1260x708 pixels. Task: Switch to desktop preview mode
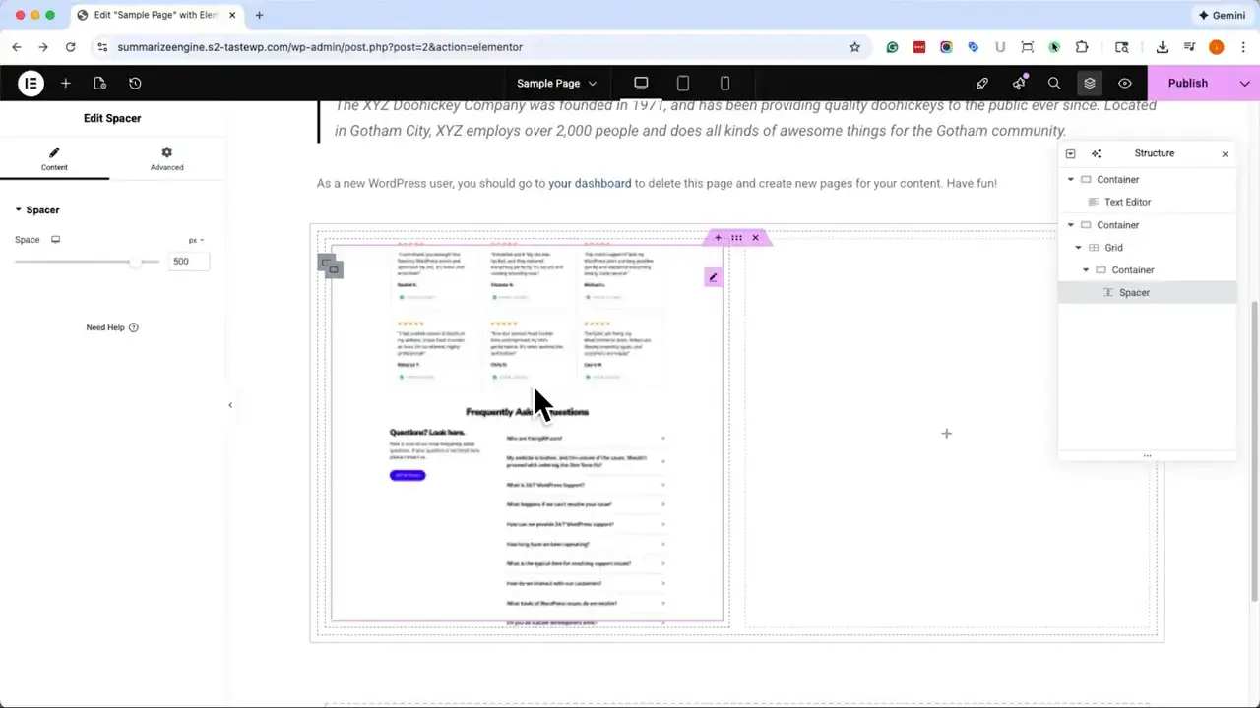click(x=641, y=84)
